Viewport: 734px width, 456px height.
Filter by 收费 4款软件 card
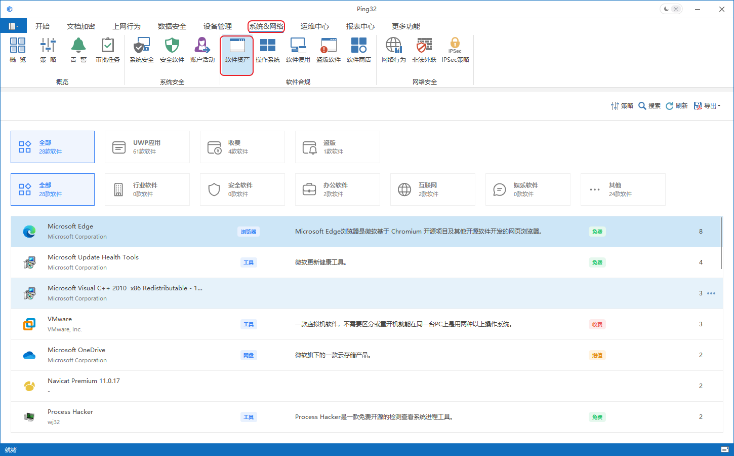[x=242, y=147]
